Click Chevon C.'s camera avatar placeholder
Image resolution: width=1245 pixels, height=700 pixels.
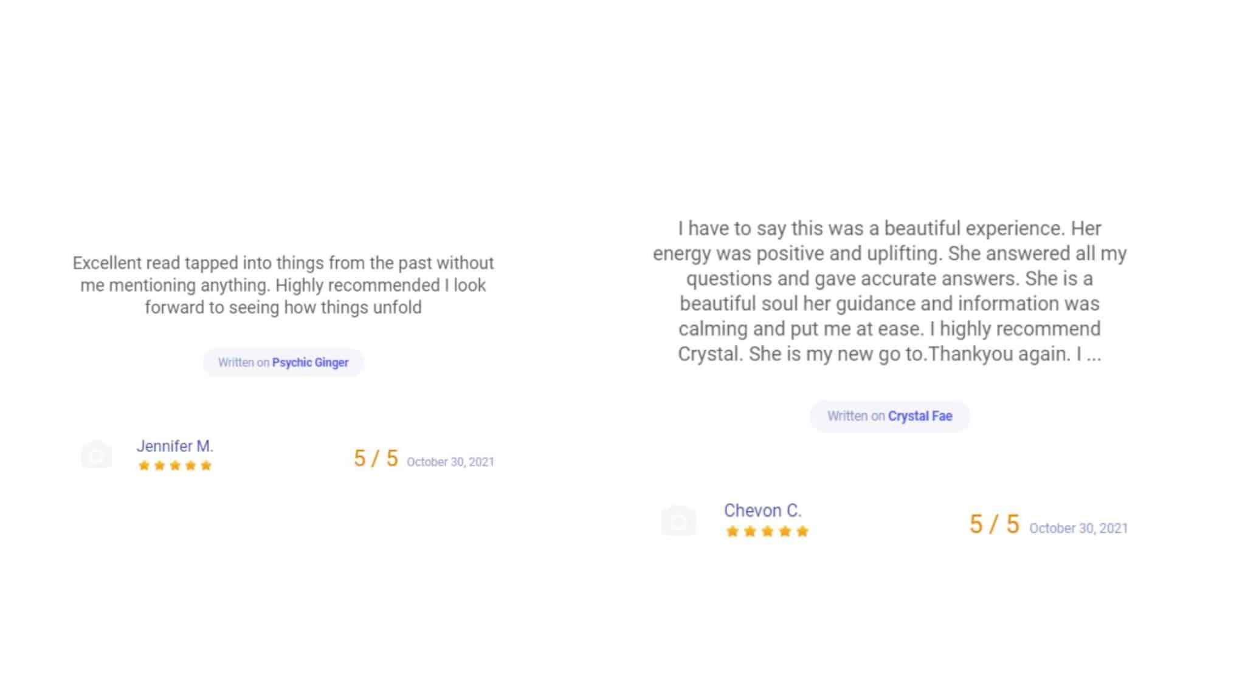[x=678, y=520]
